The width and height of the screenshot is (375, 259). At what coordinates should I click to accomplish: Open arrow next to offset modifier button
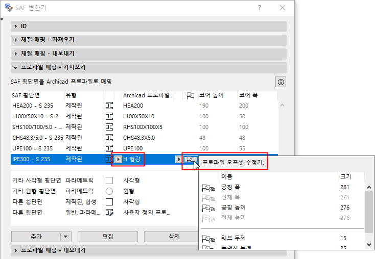click(x=179, y=159)
